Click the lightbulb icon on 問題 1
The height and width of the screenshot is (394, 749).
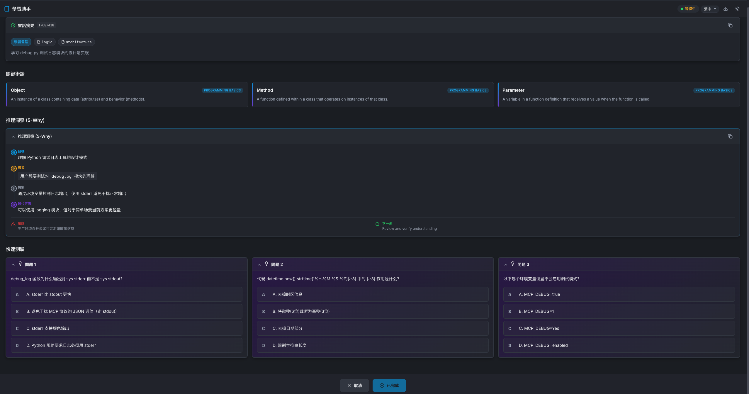[20, 264]
